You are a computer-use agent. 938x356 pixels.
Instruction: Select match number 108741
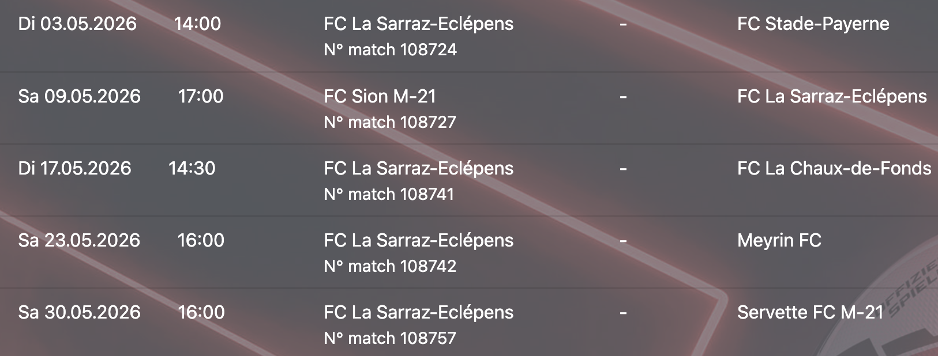pyautogui.click(x=389, y=194)
